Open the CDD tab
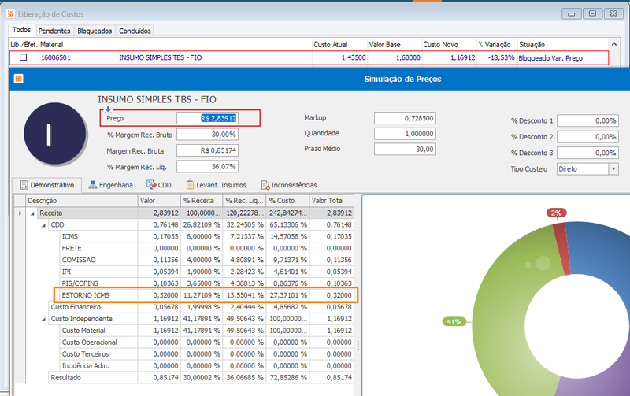Viewport: 630px width, 396px height. [159, 185]
